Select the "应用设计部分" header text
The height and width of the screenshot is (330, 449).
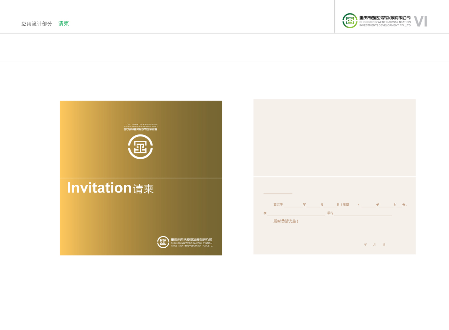click(37, 24)
